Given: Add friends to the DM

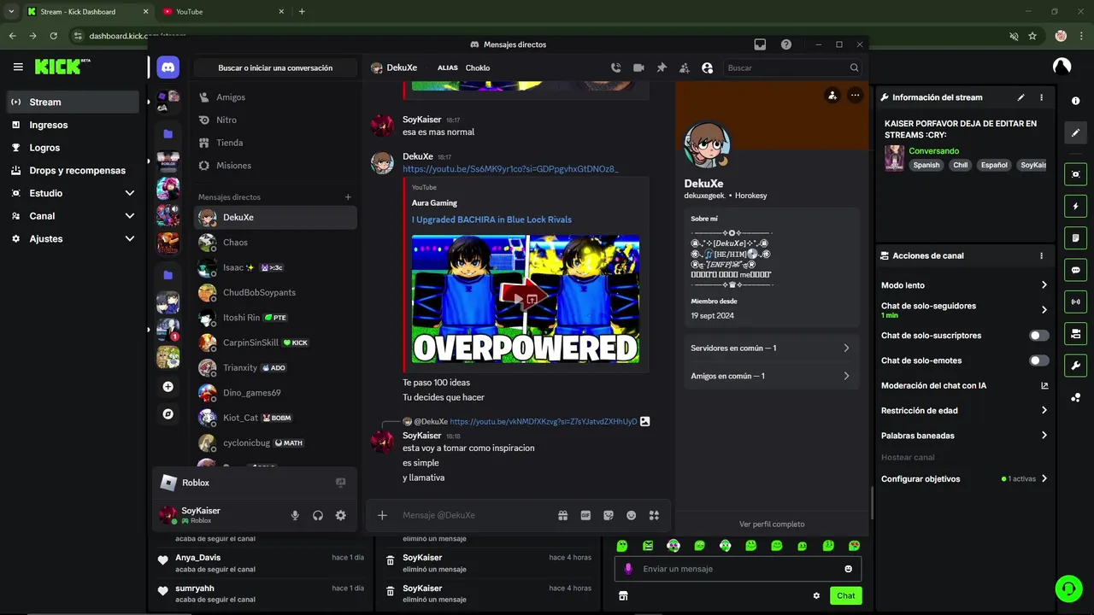Looking at the screenshot, I should tap(684, 67).
